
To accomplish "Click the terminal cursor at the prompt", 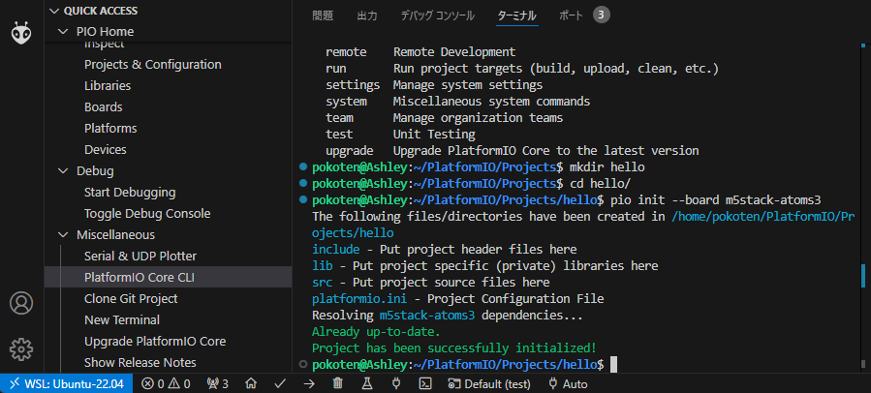I will coord(614,365).
